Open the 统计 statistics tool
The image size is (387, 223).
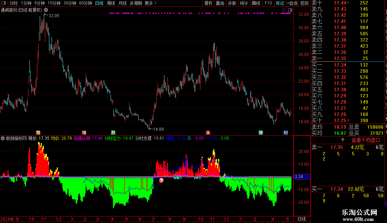coord(244,3)
